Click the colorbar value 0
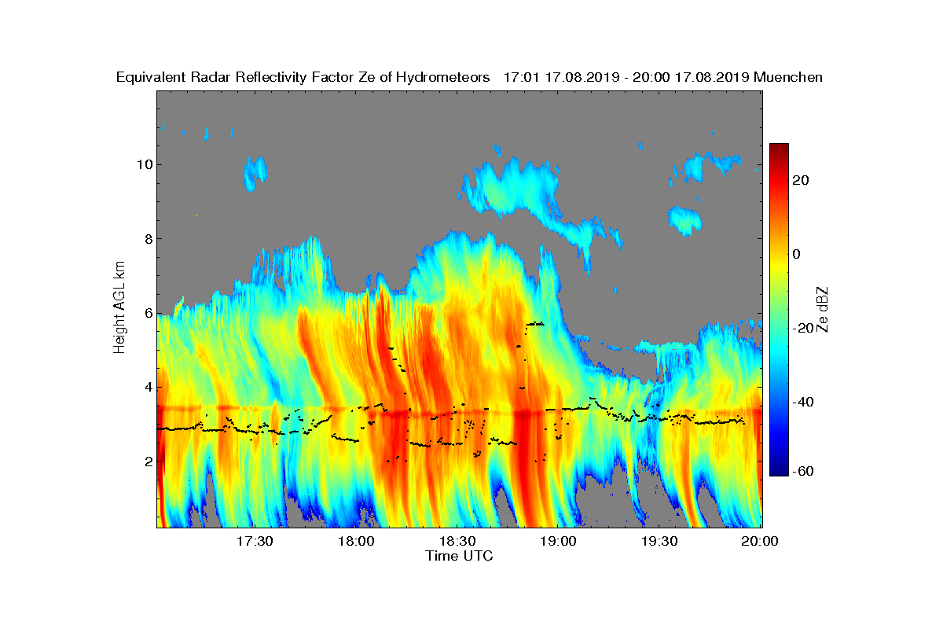The image size is (943, 629). pos(797,254)
